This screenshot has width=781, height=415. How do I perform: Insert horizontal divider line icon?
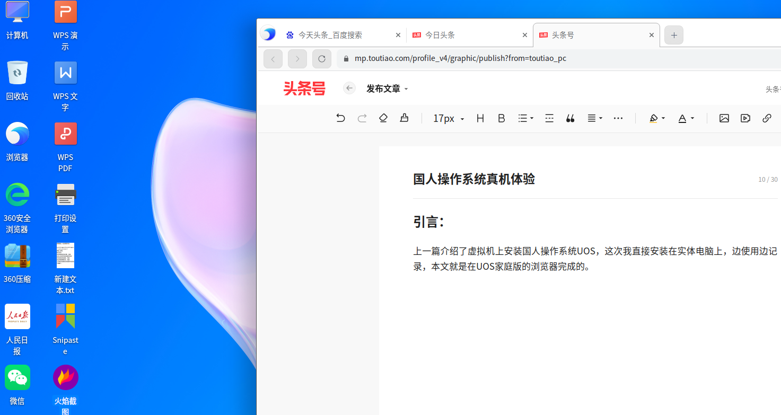click(549, 118)
